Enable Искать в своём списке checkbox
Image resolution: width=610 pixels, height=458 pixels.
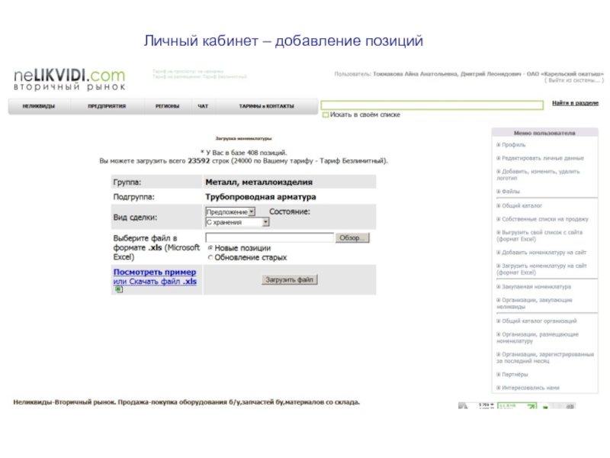pyautogui.click(x=326, y=115)
